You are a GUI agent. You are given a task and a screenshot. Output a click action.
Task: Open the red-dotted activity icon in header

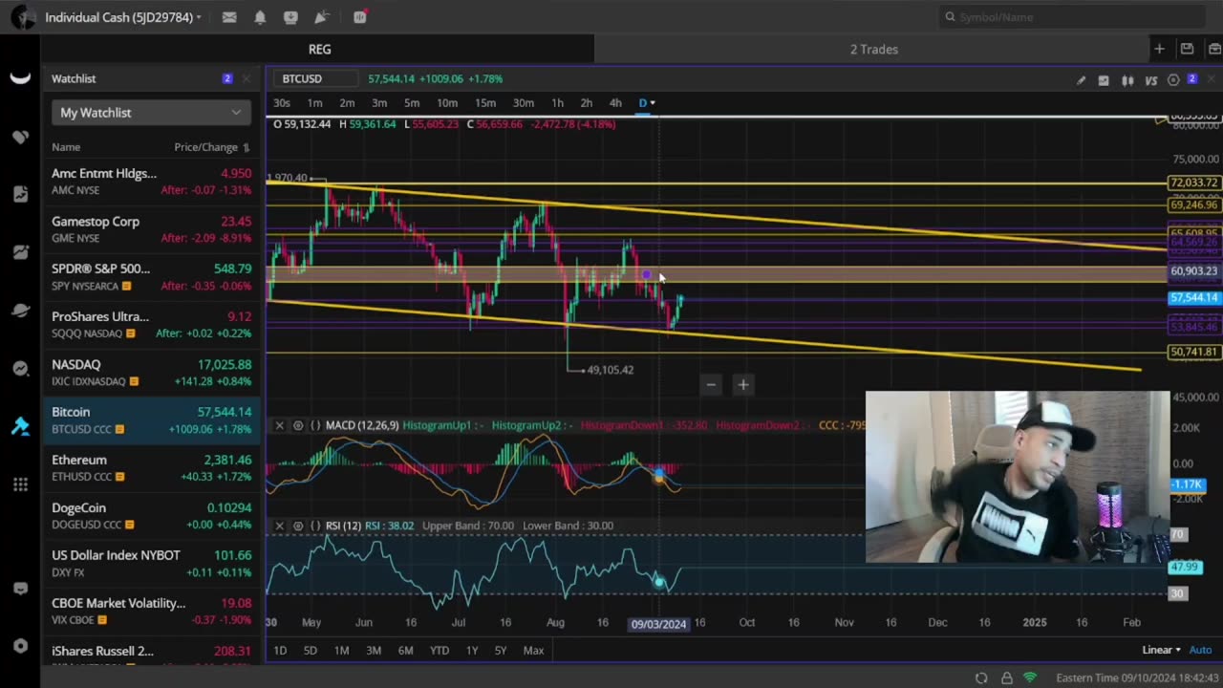tap(360, 17)
